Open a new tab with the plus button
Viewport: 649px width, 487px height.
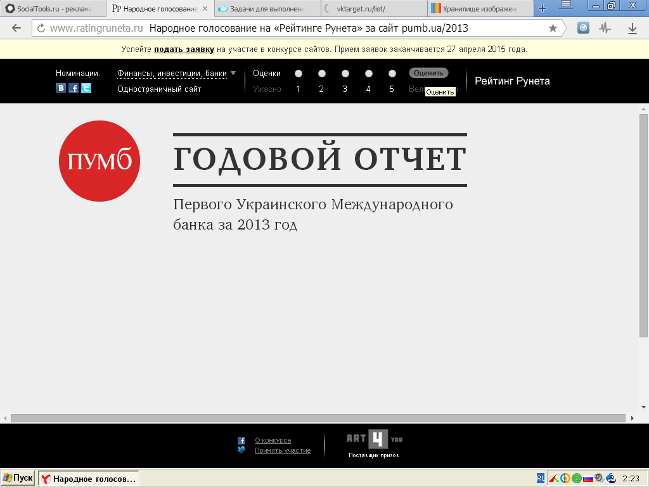pyautogui.click(x=543, y=8)
